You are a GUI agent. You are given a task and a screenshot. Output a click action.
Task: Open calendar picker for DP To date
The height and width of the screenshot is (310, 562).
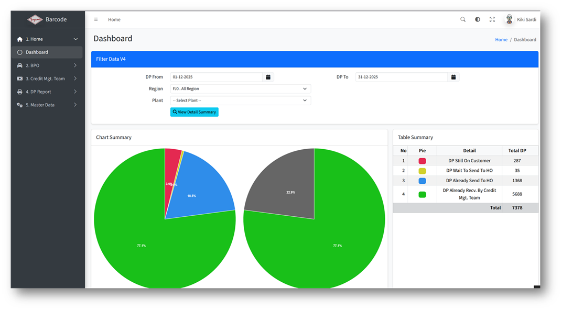point(453,77)
